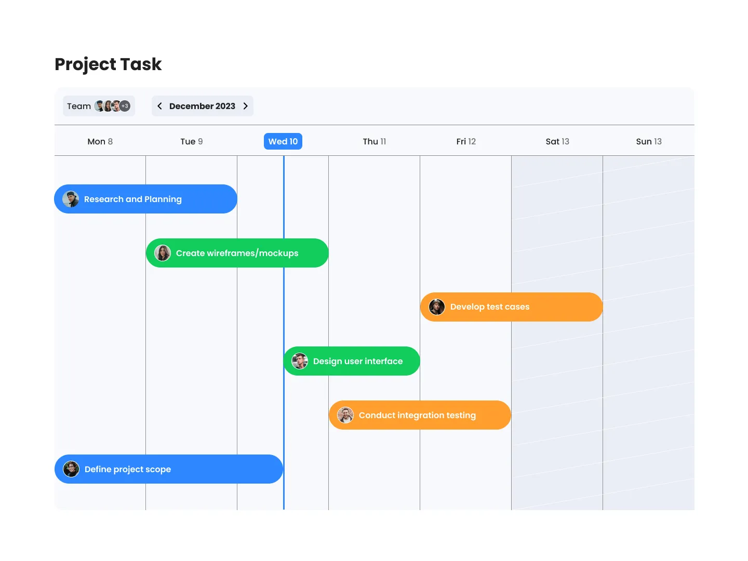Image resolution: width=748 pixels, height=561 pixels.
Task: Select the Fri 12 column header
Action: point(465,141)
